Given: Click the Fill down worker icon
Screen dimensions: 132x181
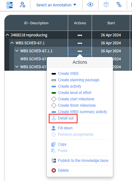Looking at the screenshot, I should (53, 128).
